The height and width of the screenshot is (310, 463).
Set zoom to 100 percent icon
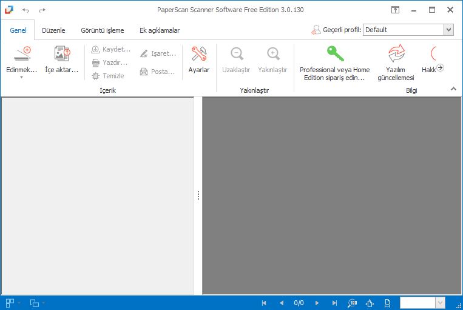(353, 303)
